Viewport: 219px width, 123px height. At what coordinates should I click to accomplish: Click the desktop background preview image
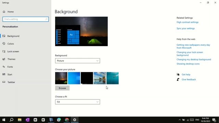coord(81,31)
